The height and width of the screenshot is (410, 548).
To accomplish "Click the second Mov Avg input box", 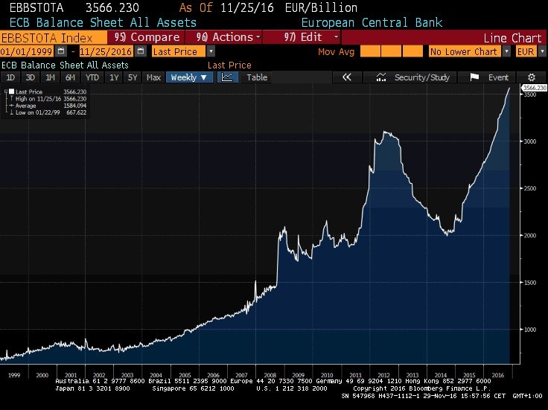I will click(391, 51).
